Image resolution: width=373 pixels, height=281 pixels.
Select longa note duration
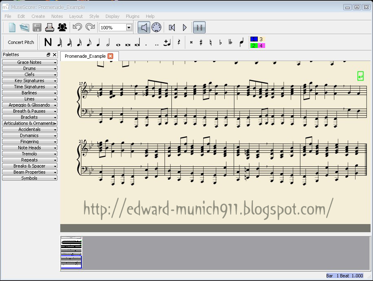click(137, 43)
